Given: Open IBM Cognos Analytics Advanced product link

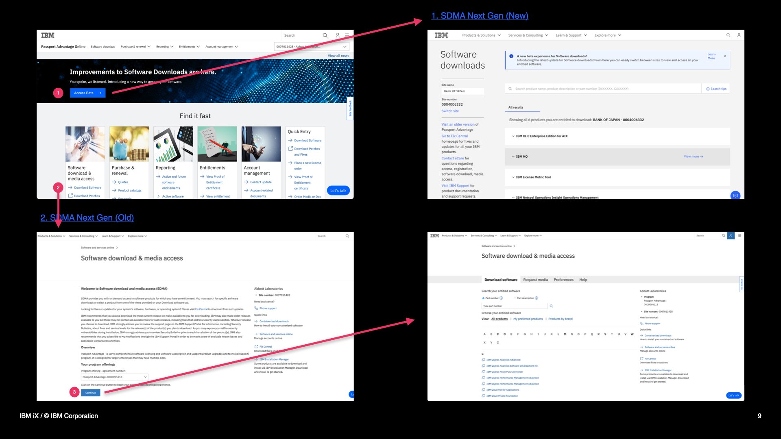Looking at the screenshot, I should tap(503, 360).
